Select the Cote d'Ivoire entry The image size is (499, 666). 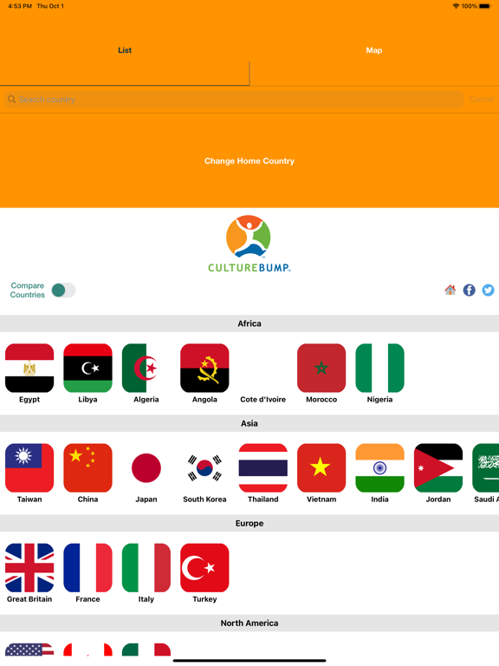263,399
